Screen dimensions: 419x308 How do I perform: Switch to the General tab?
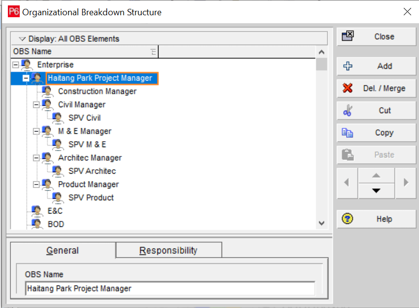pyautogui.click(x=63, y=250)
